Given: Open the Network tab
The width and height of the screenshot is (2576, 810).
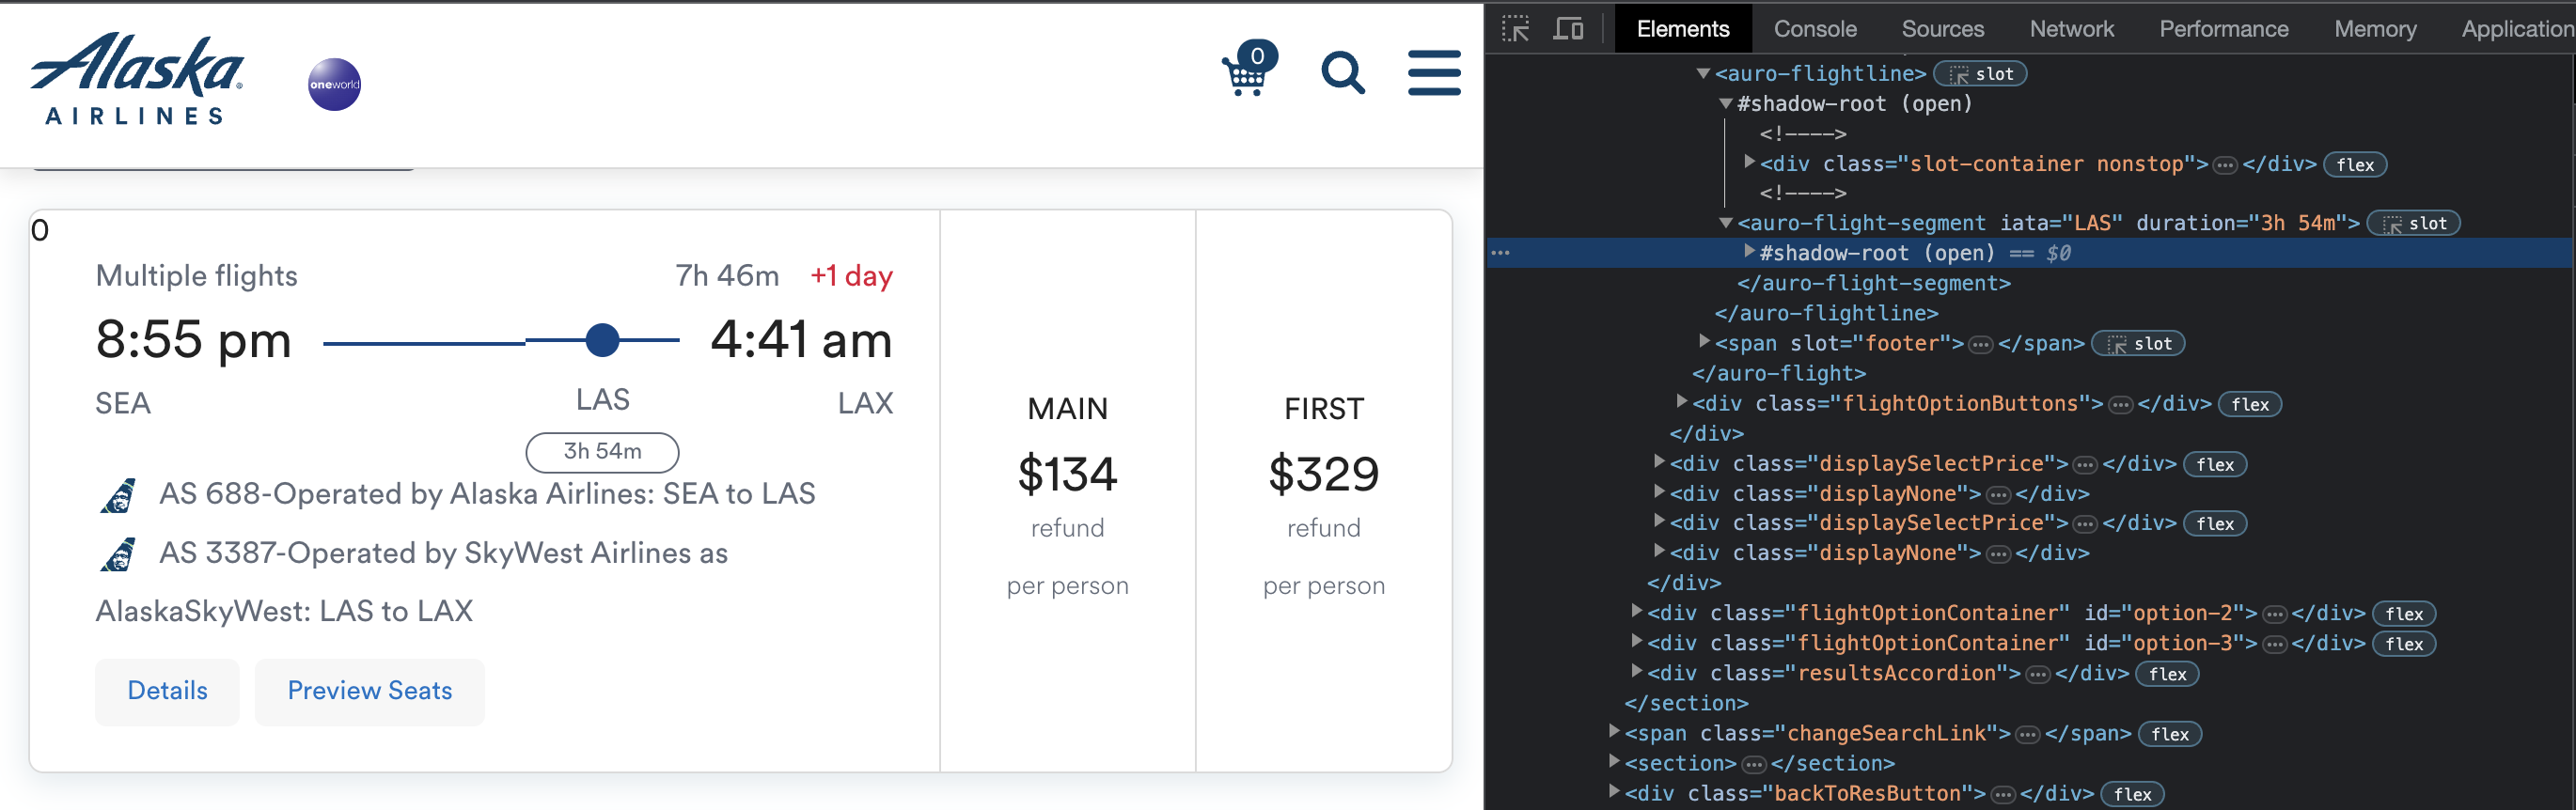Looking at the screenshot, I should coord(2071,28).
